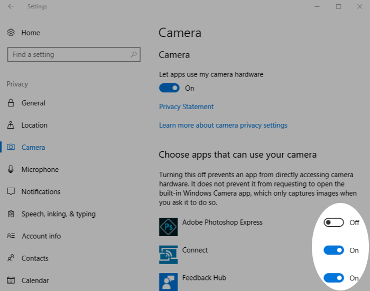
Task: Close the Settings window
Action: [x=359, y=7]
